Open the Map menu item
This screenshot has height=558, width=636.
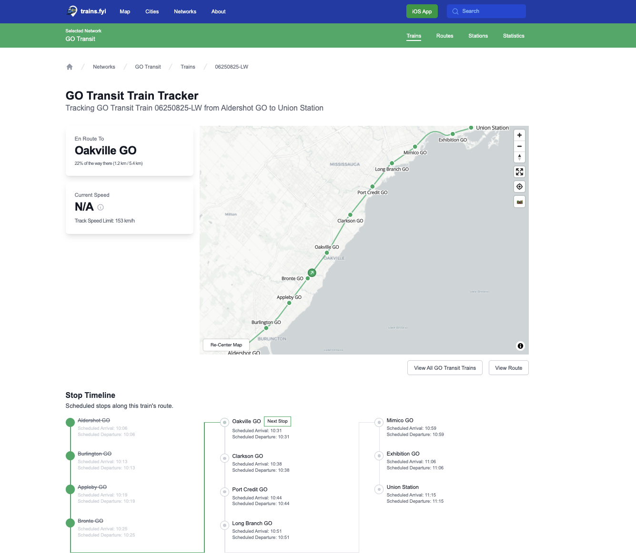click(x=125, y=11)
